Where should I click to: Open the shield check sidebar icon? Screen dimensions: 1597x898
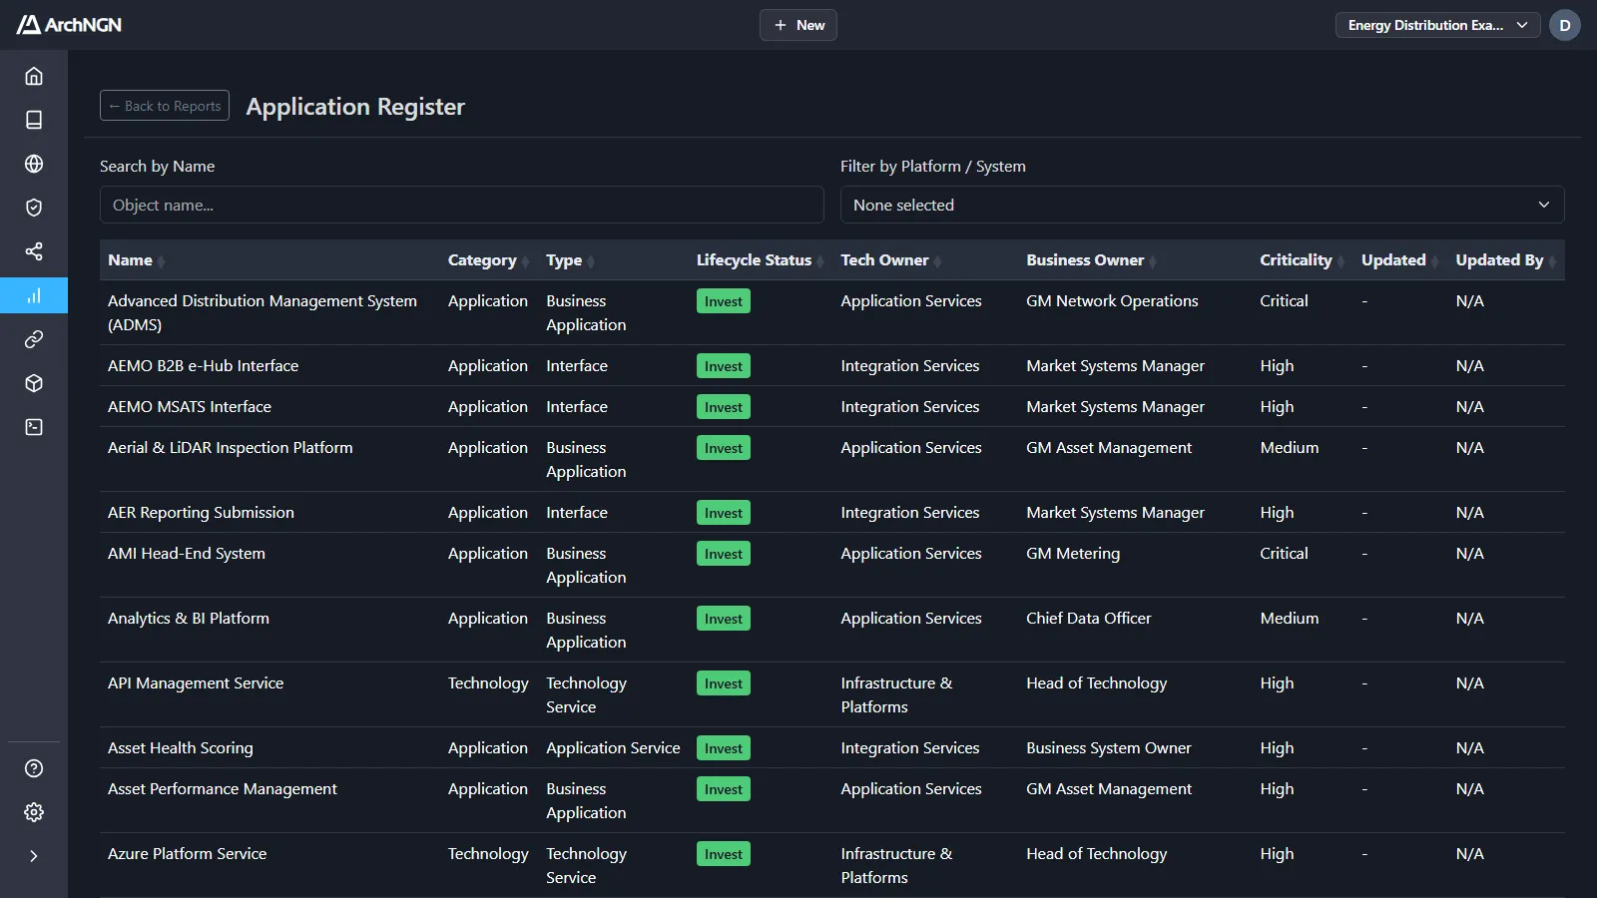click(34, 208)
